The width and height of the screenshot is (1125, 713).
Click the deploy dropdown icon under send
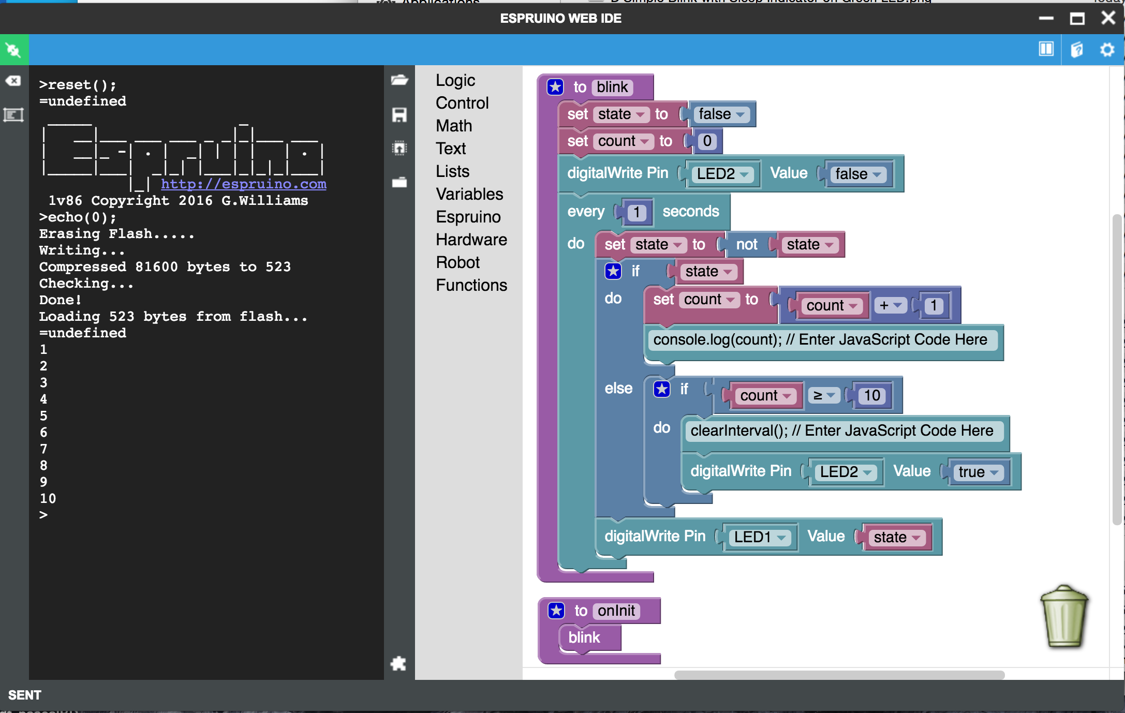point(399,182)
